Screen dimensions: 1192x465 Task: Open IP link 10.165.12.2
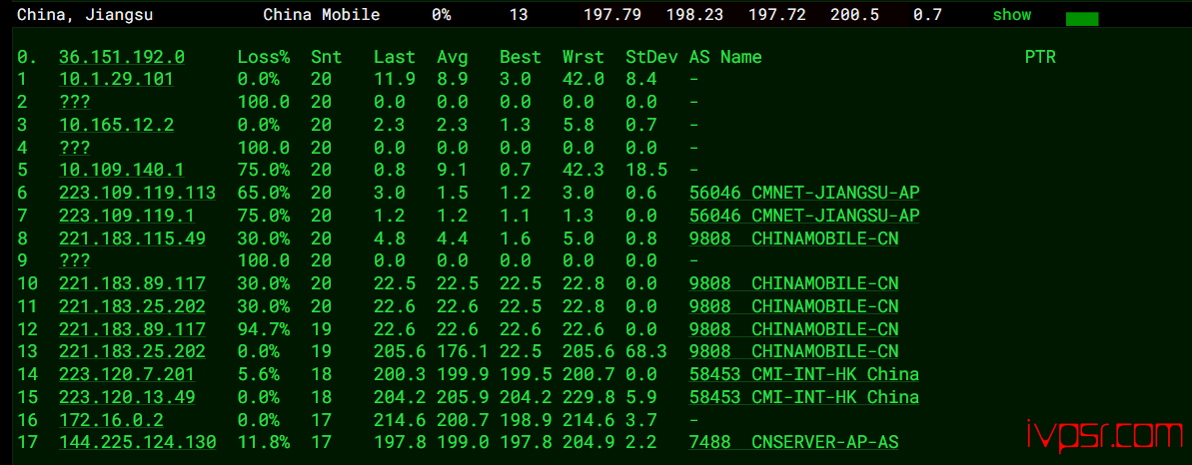(116, 125)
